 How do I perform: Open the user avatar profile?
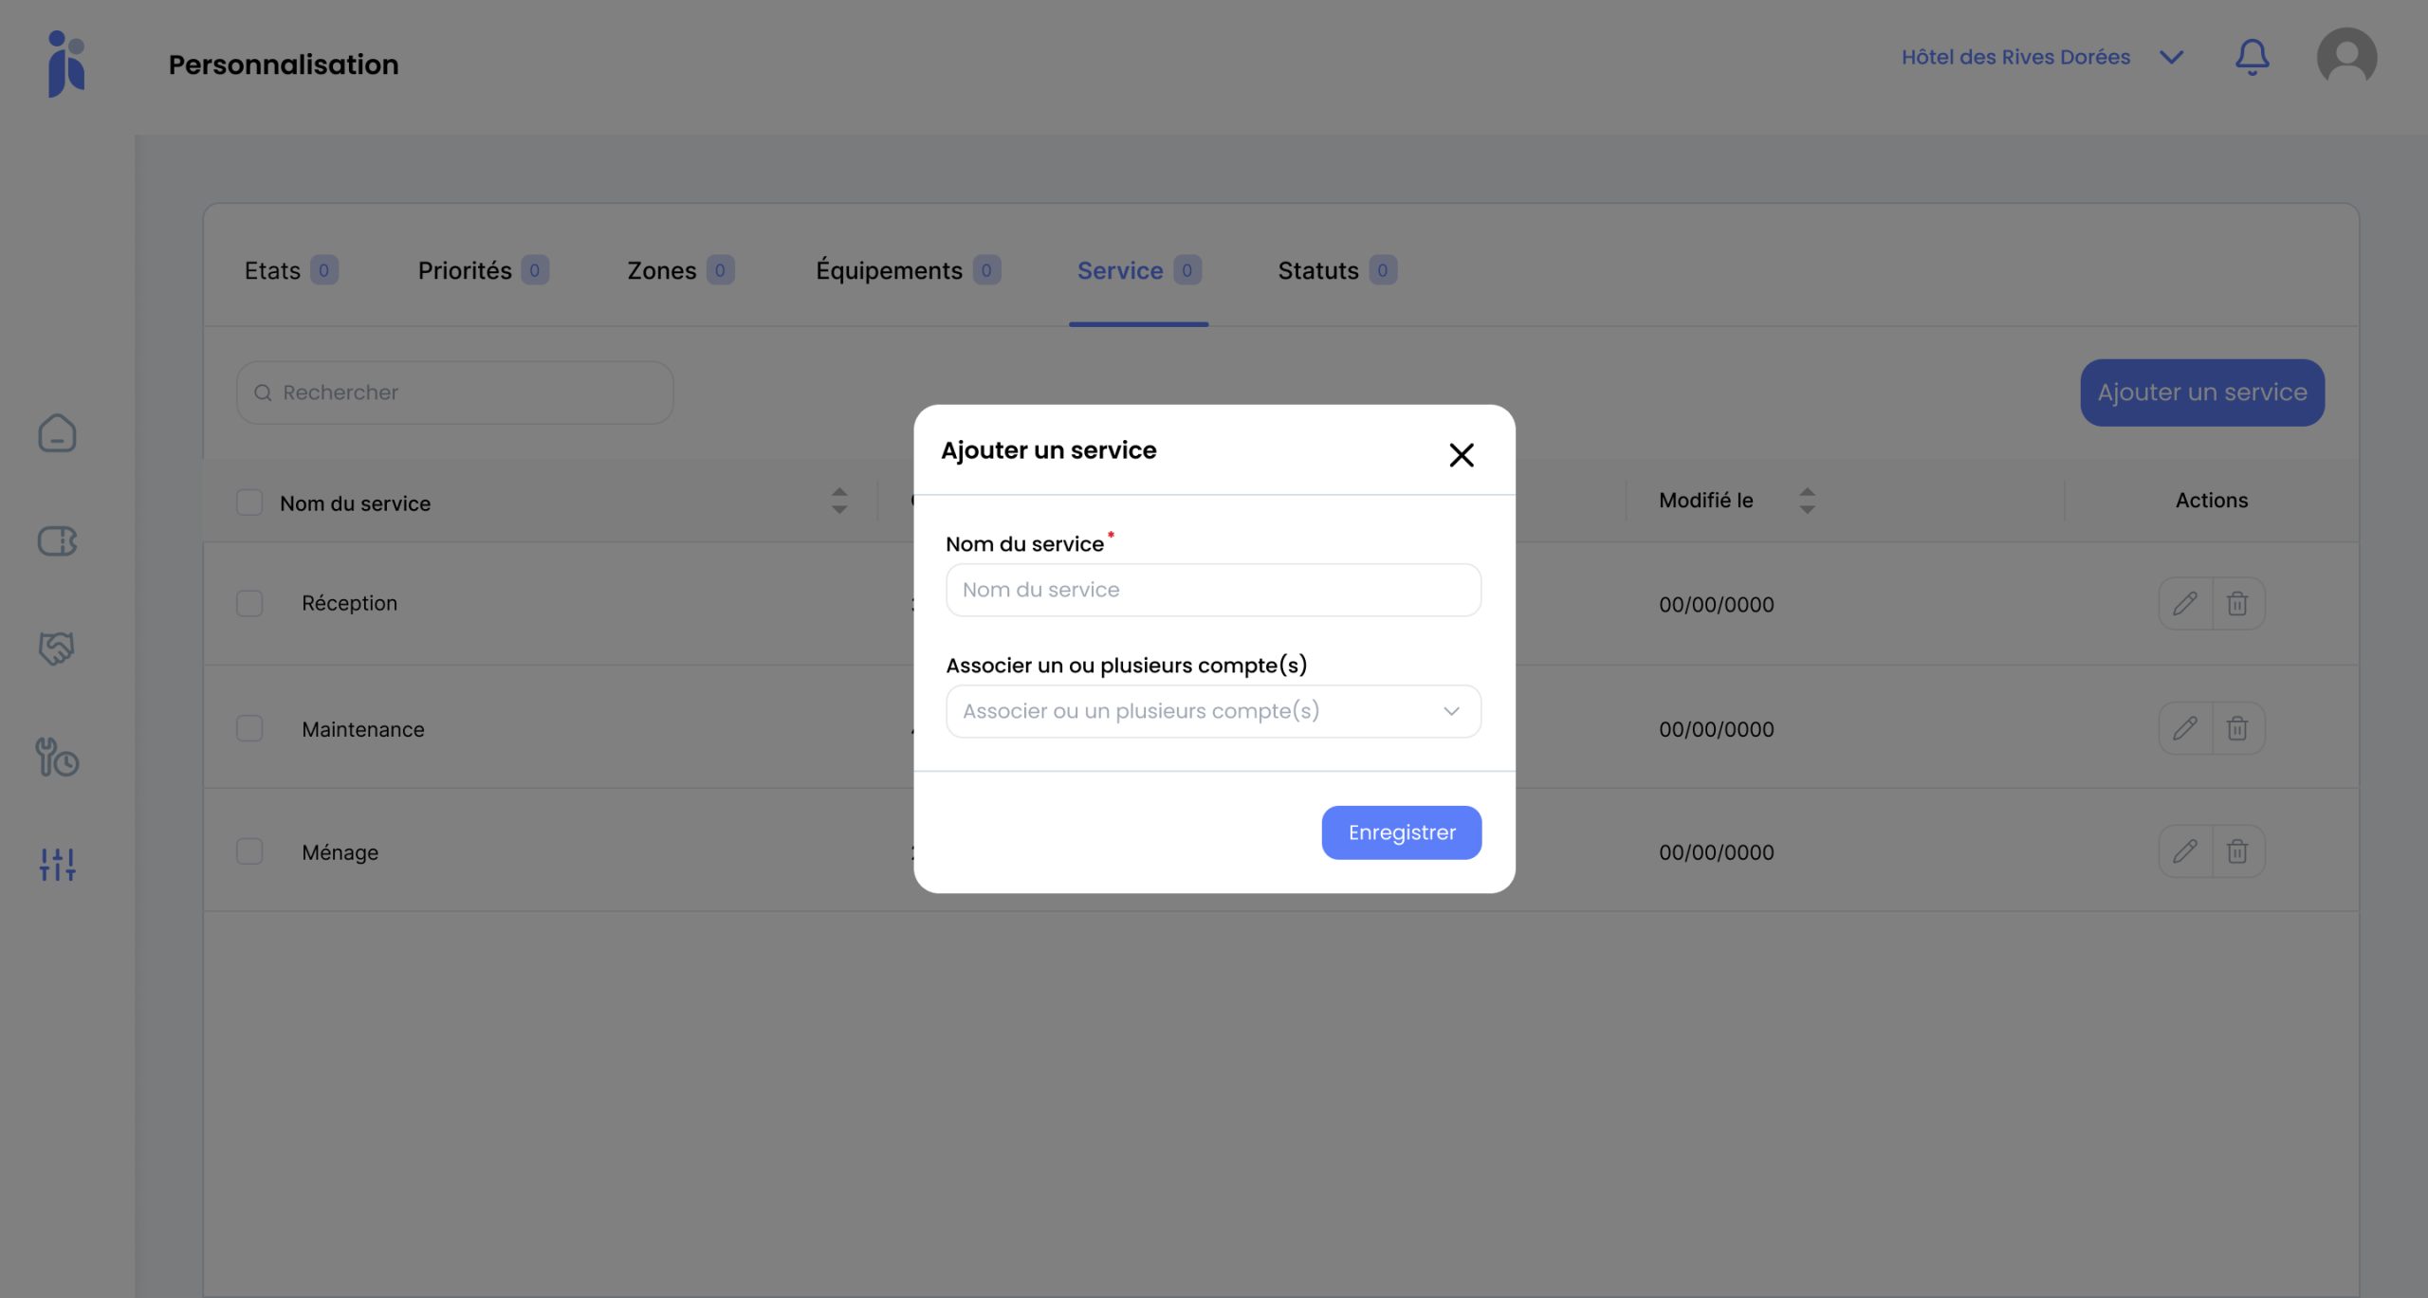click(x=2346, y=58)
